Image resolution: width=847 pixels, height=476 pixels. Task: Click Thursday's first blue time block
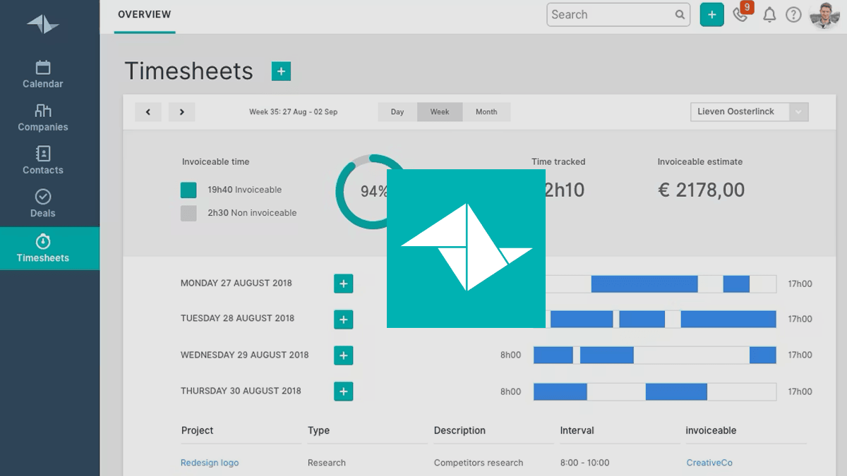[560, 391]
